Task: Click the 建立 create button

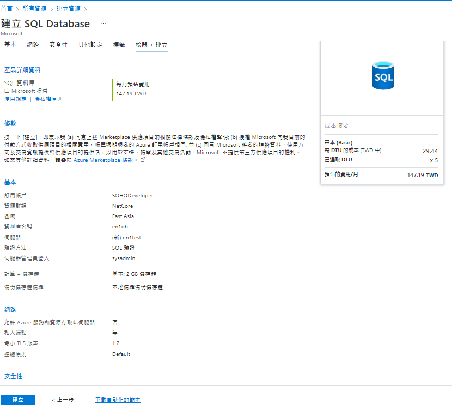Action: [x=18, y=400]
